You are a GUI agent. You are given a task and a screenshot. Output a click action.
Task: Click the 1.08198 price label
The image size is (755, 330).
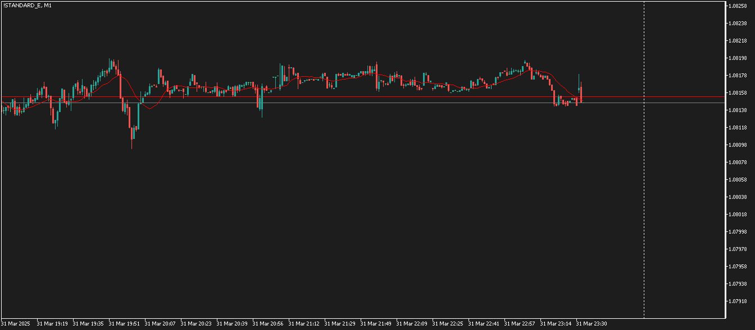[737, 58]
